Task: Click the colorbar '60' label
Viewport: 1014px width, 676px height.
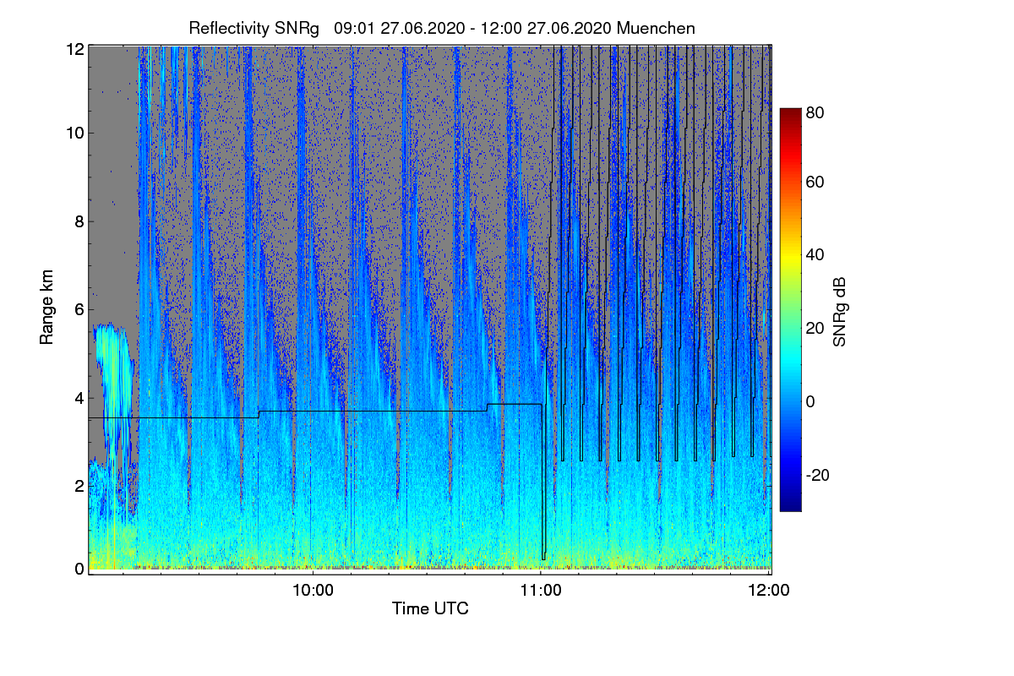Action: tap(815, 183)
